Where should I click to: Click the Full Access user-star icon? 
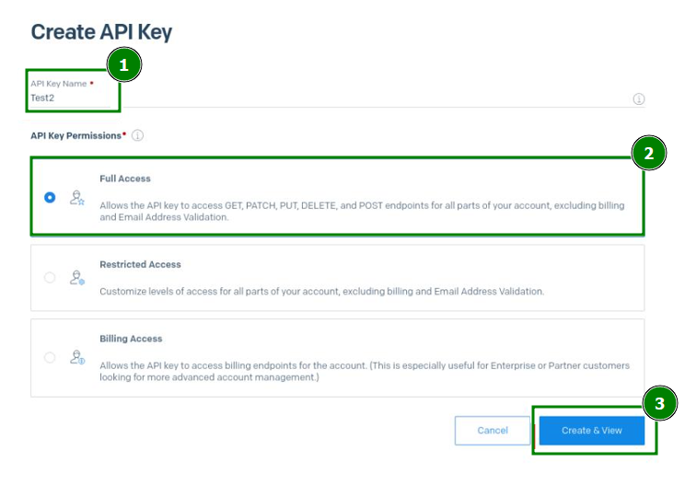(x=77, y=197)
